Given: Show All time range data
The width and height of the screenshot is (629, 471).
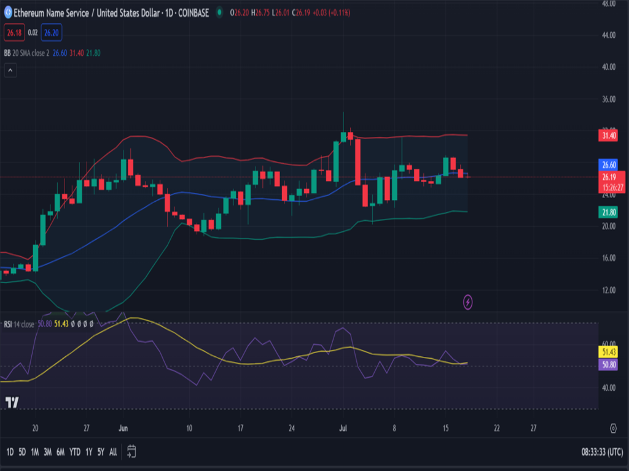Looking at the screenshot, I should (x=113, y=452).
